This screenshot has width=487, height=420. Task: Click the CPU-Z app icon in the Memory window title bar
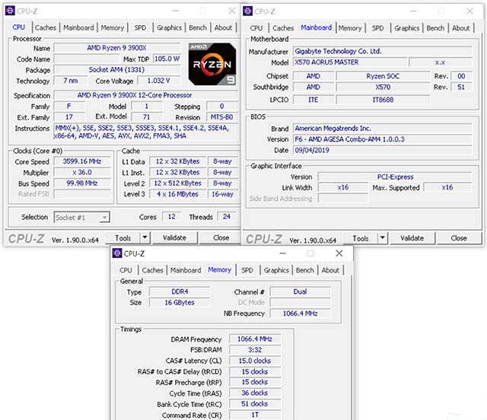(x=117, y=253)
